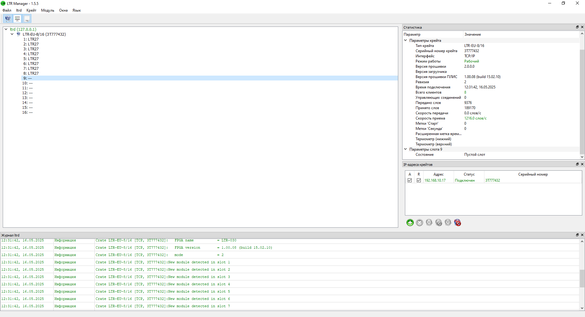
Task: Select empty slot 12 in the tree
Action: (27, 93)
